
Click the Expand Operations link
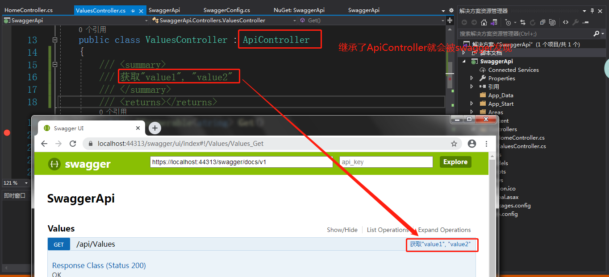click(x=444, y=230)
